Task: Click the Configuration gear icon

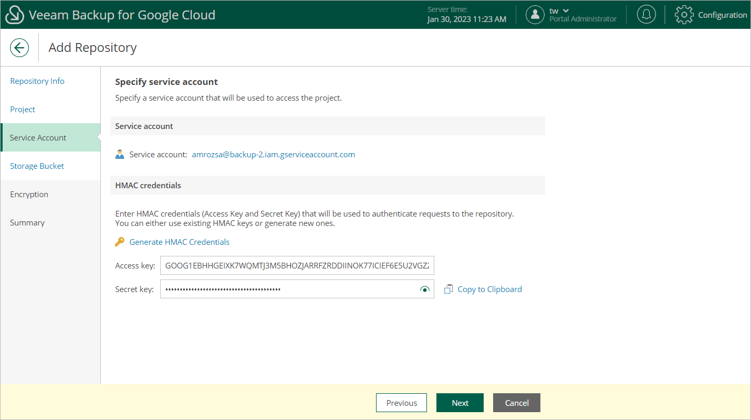Action: [684, 15]
